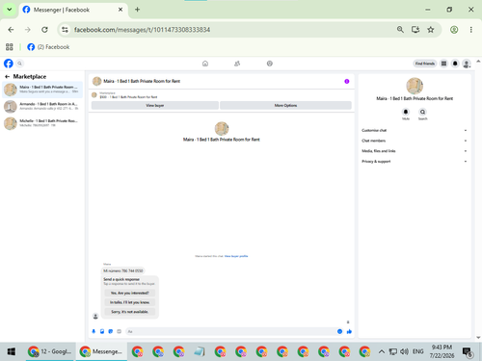Reload the page
This screenshot has height=361, width=482.
pyautogui.click(x=44, y=30)
